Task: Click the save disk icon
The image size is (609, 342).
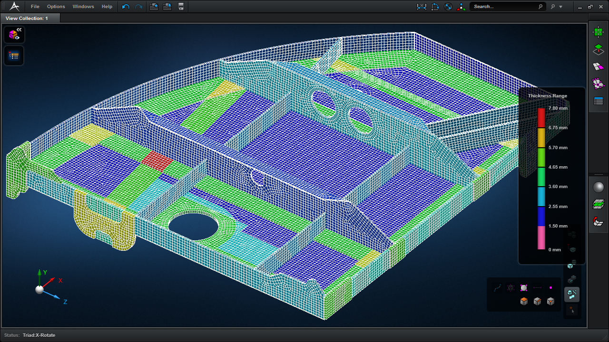Action: (181, 7)
